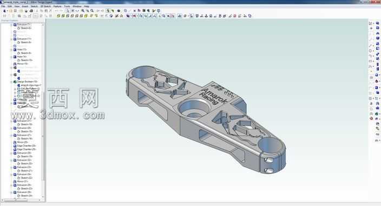Image resolution: width=381 pixels, height=206 pixels.
Task: Select Sketch<24> in the design tree
Action: 27,196
